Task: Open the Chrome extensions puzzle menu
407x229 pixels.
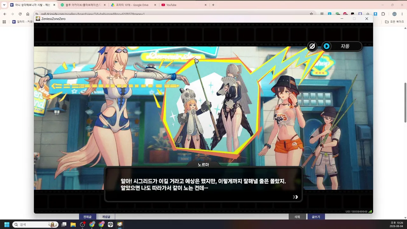Action: (x=383, y=14)
